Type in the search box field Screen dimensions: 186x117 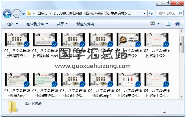pos(167,13)
